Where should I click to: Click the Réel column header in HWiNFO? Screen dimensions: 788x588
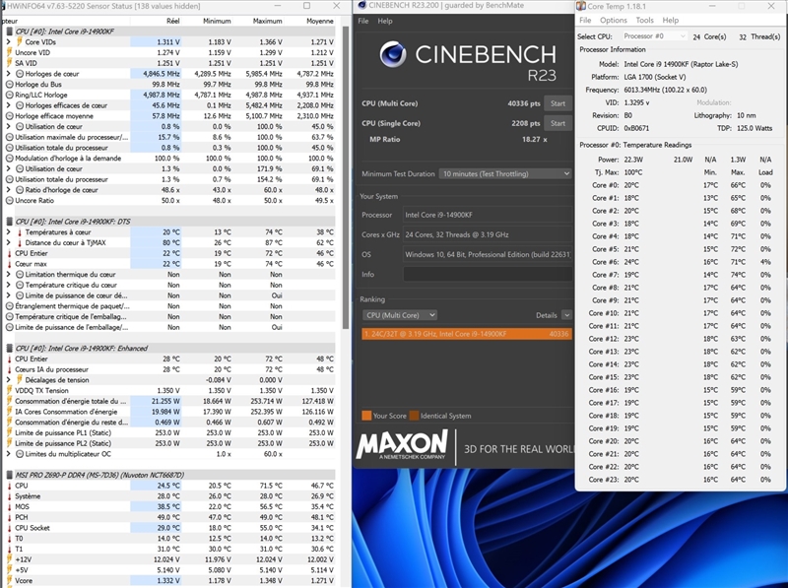[x=173, y=21]
